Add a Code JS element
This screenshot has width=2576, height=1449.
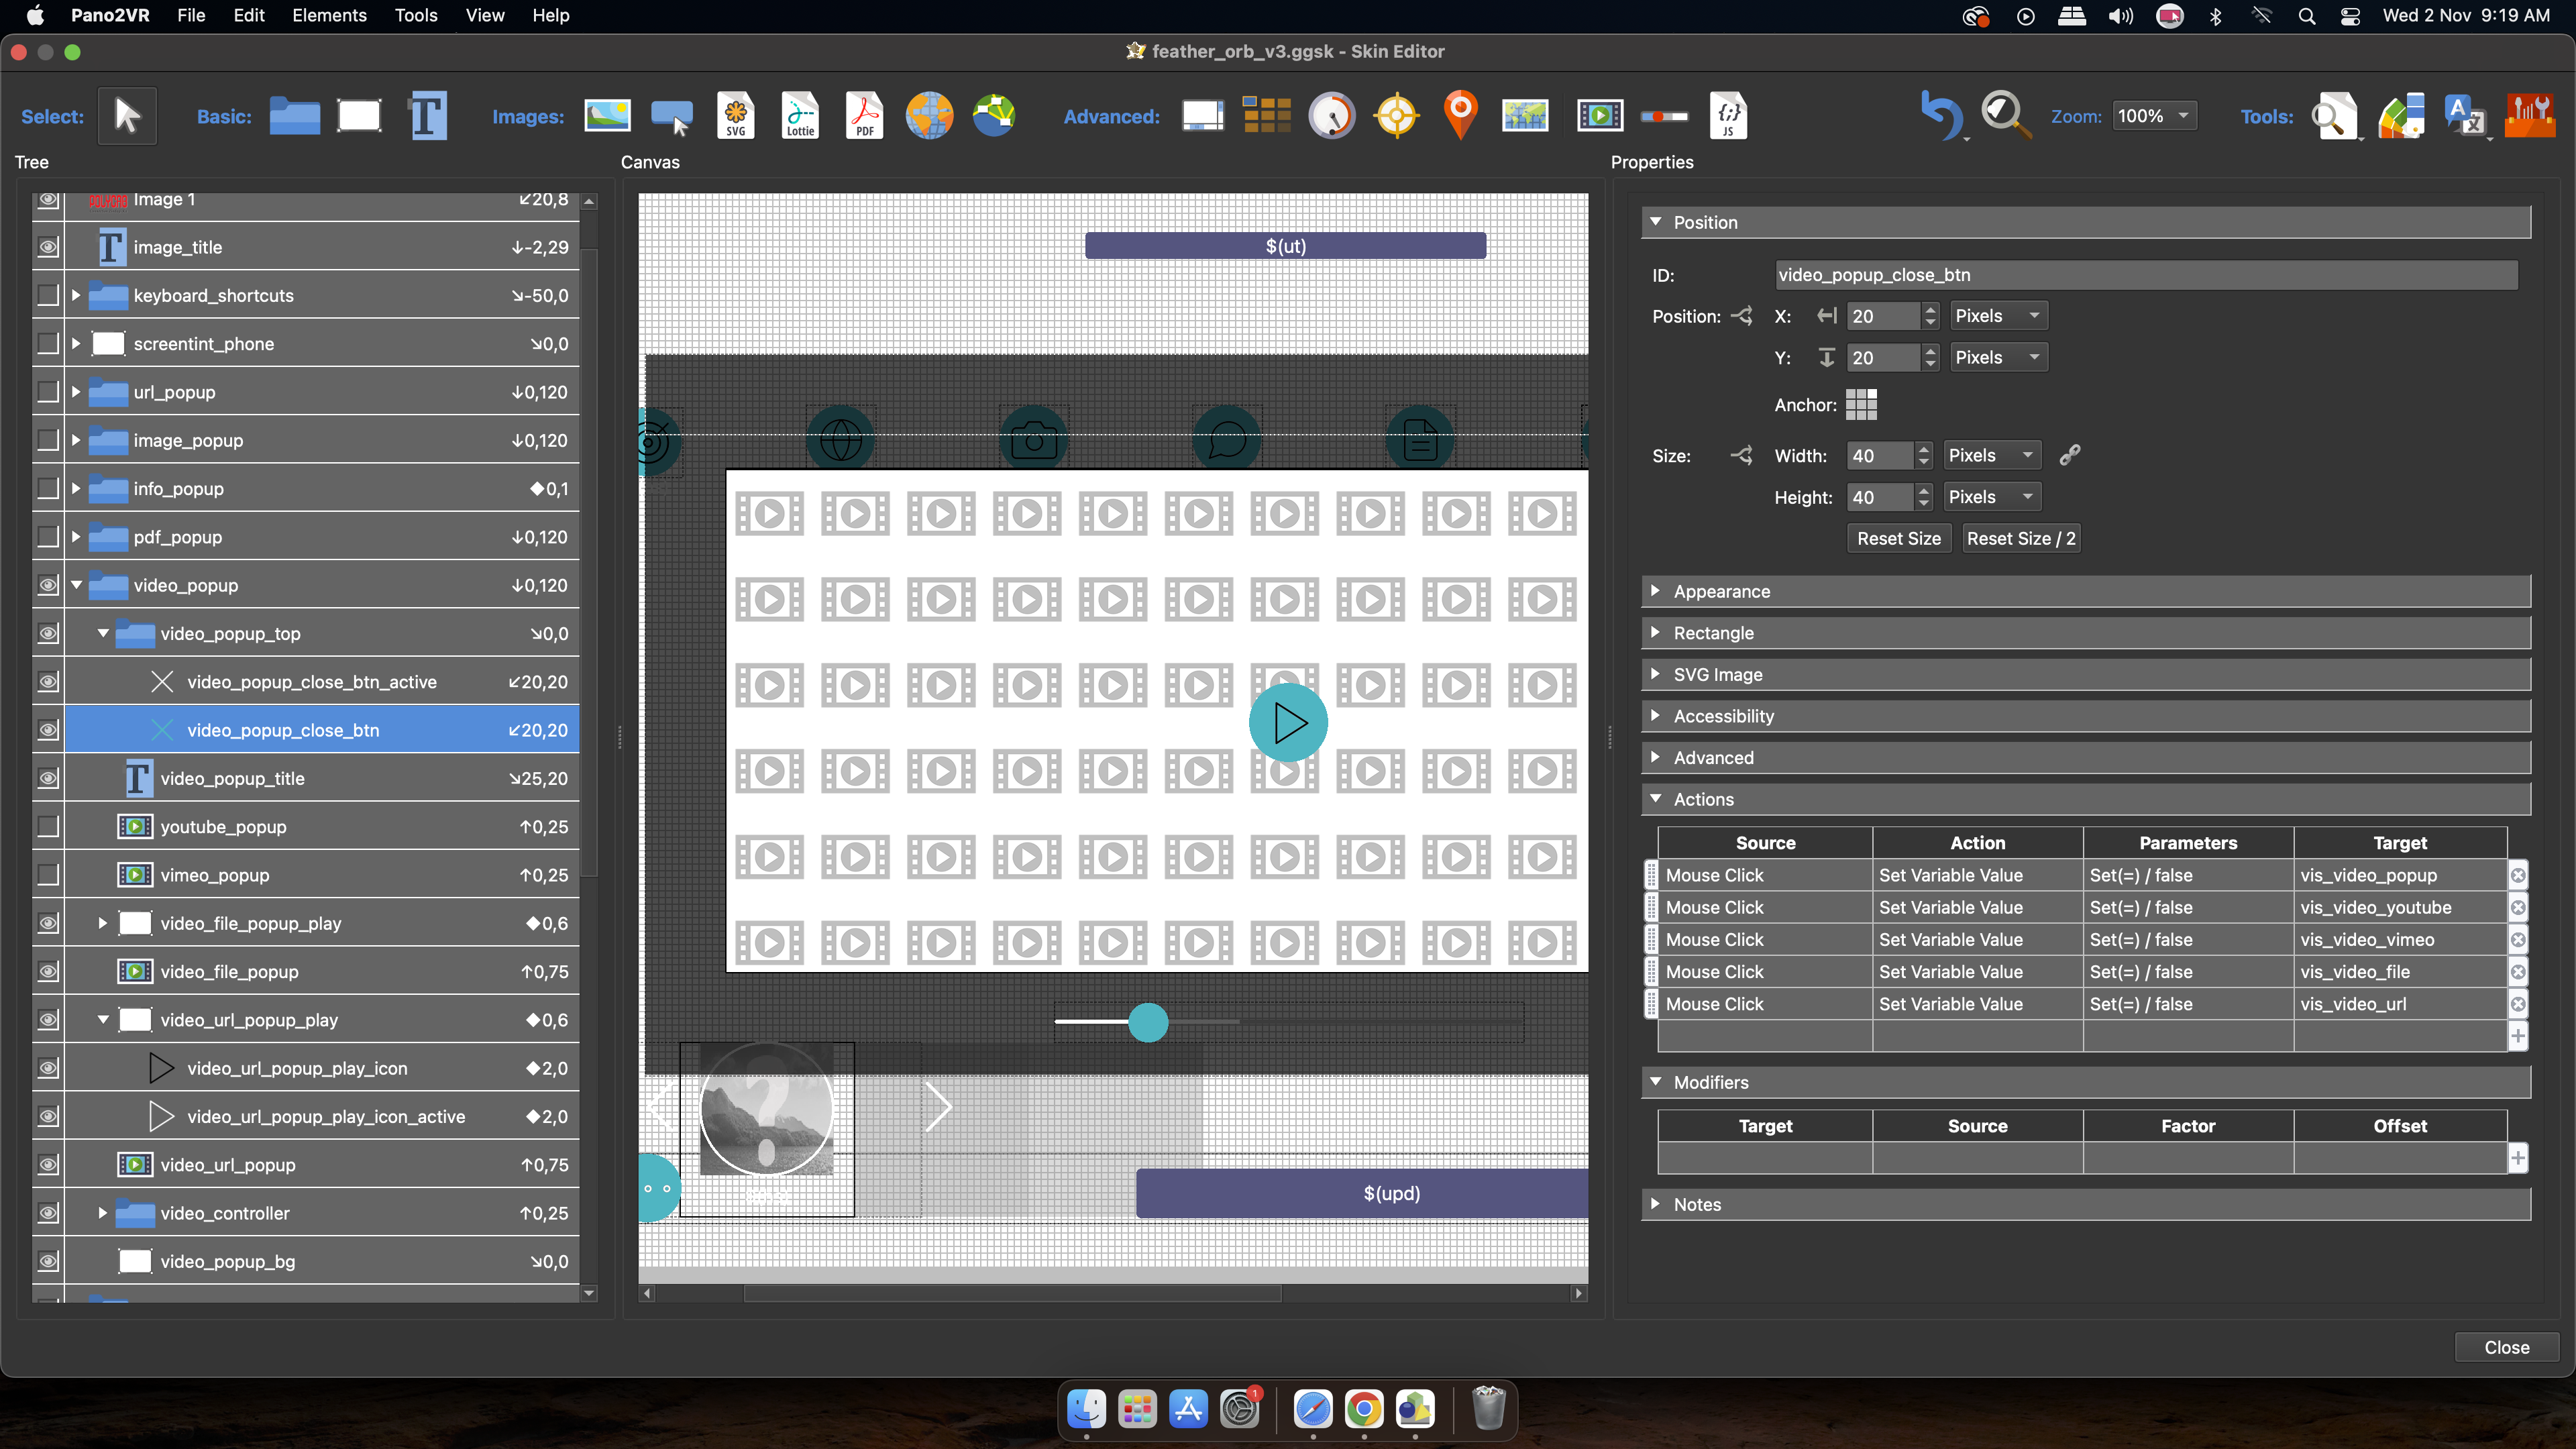pos(1728,116)
